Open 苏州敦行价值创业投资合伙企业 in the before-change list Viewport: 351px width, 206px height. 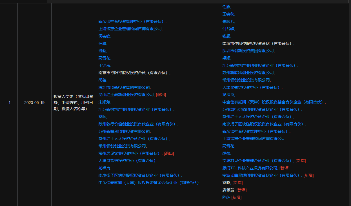[x=137, y=124]
